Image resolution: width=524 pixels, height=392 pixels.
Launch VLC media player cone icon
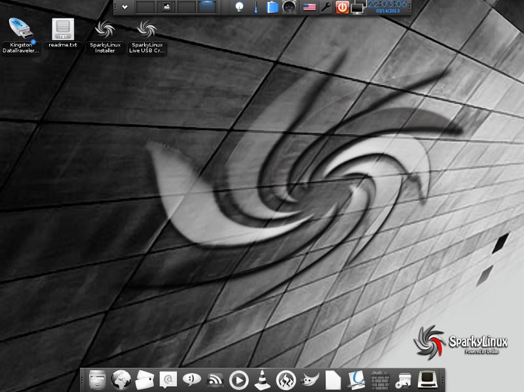pyautogui.click(x=263, y=380)
